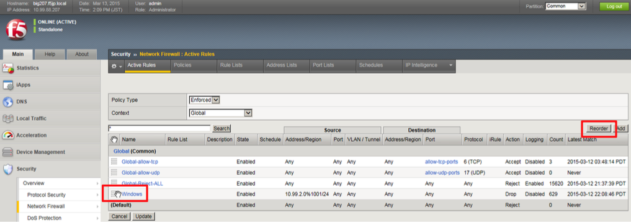Screen dimensions: 631x223
Task: Click the Reorder button
Action: click(599, 129)
